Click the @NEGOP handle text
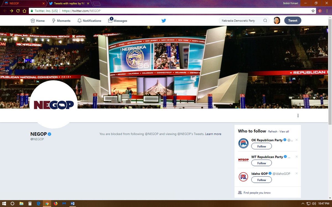The height and width of the screenshot is (207, 332). [x=37, y=139]
